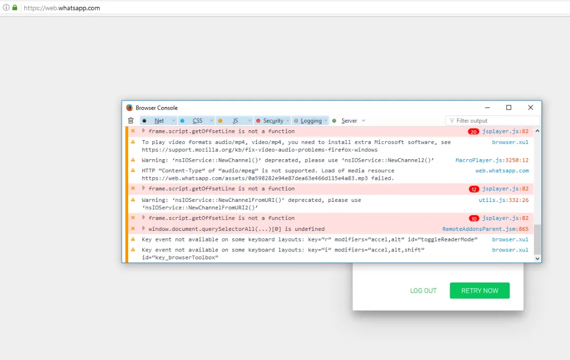Click warning triangle on audio/mpeg Content-Type message
This screenshot has height=360, width=570.
[x=133, y=170]
